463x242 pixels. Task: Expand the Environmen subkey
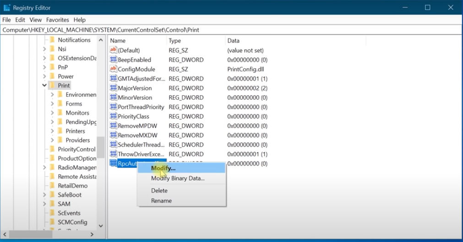(52, 95)
